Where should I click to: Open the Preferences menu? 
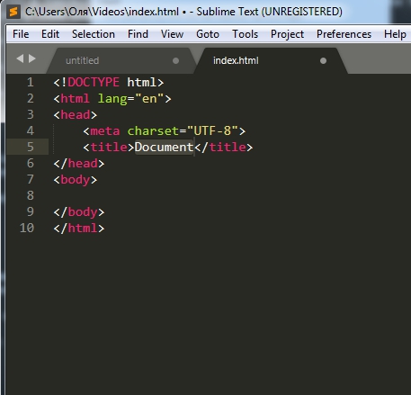click(x=344, y=34)
